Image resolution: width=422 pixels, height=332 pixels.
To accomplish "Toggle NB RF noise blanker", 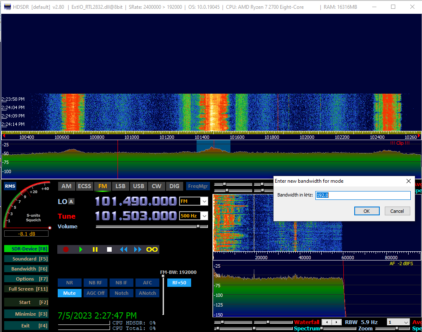I will [95, 283].
